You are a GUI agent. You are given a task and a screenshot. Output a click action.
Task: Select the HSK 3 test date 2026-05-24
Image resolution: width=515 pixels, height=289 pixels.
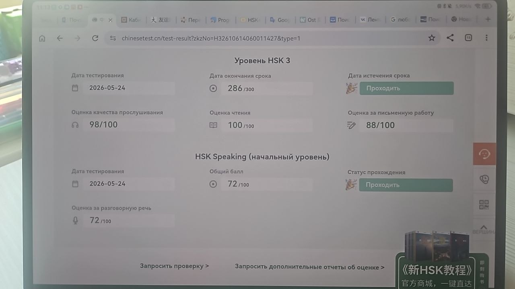[x=107, y=88]
